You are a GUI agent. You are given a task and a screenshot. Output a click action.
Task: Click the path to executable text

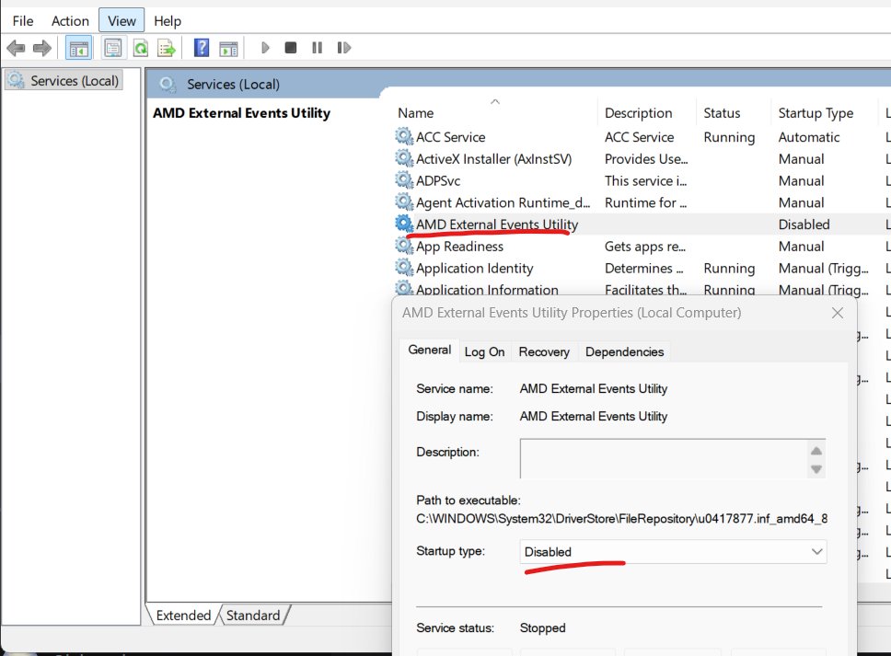click(x=621, y=519)
